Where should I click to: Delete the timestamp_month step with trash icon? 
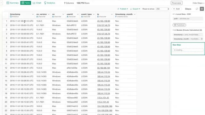(202, 39)
